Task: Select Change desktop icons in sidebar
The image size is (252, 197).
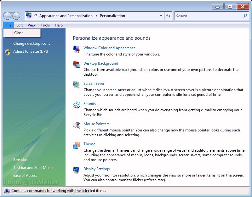Action: 32,43
